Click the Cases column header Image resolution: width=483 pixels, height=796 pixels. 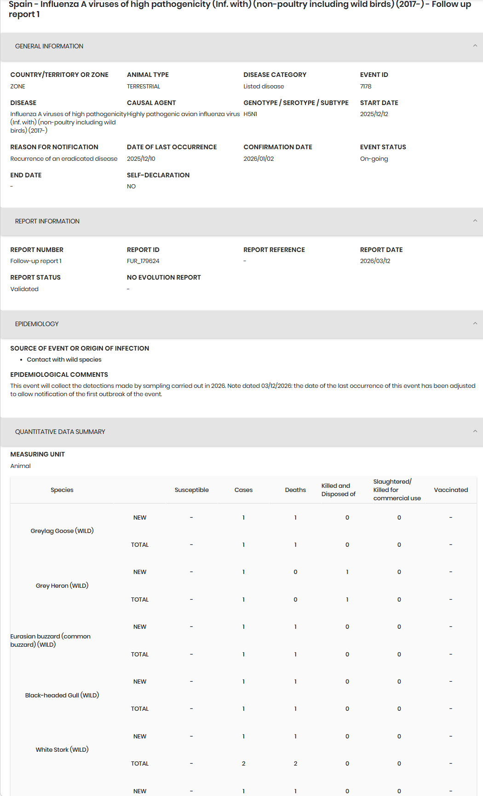pos(243,490)
